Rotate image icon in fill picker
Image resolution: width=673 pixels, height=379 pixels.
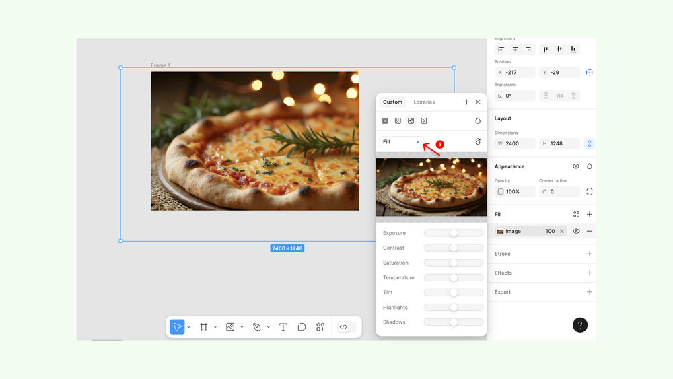coord(478,141)
